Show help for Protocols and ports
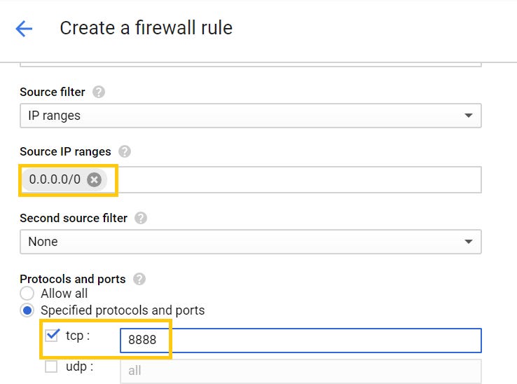Image resolution: width=517 pixels, height=384 pixels. point(139,279)
